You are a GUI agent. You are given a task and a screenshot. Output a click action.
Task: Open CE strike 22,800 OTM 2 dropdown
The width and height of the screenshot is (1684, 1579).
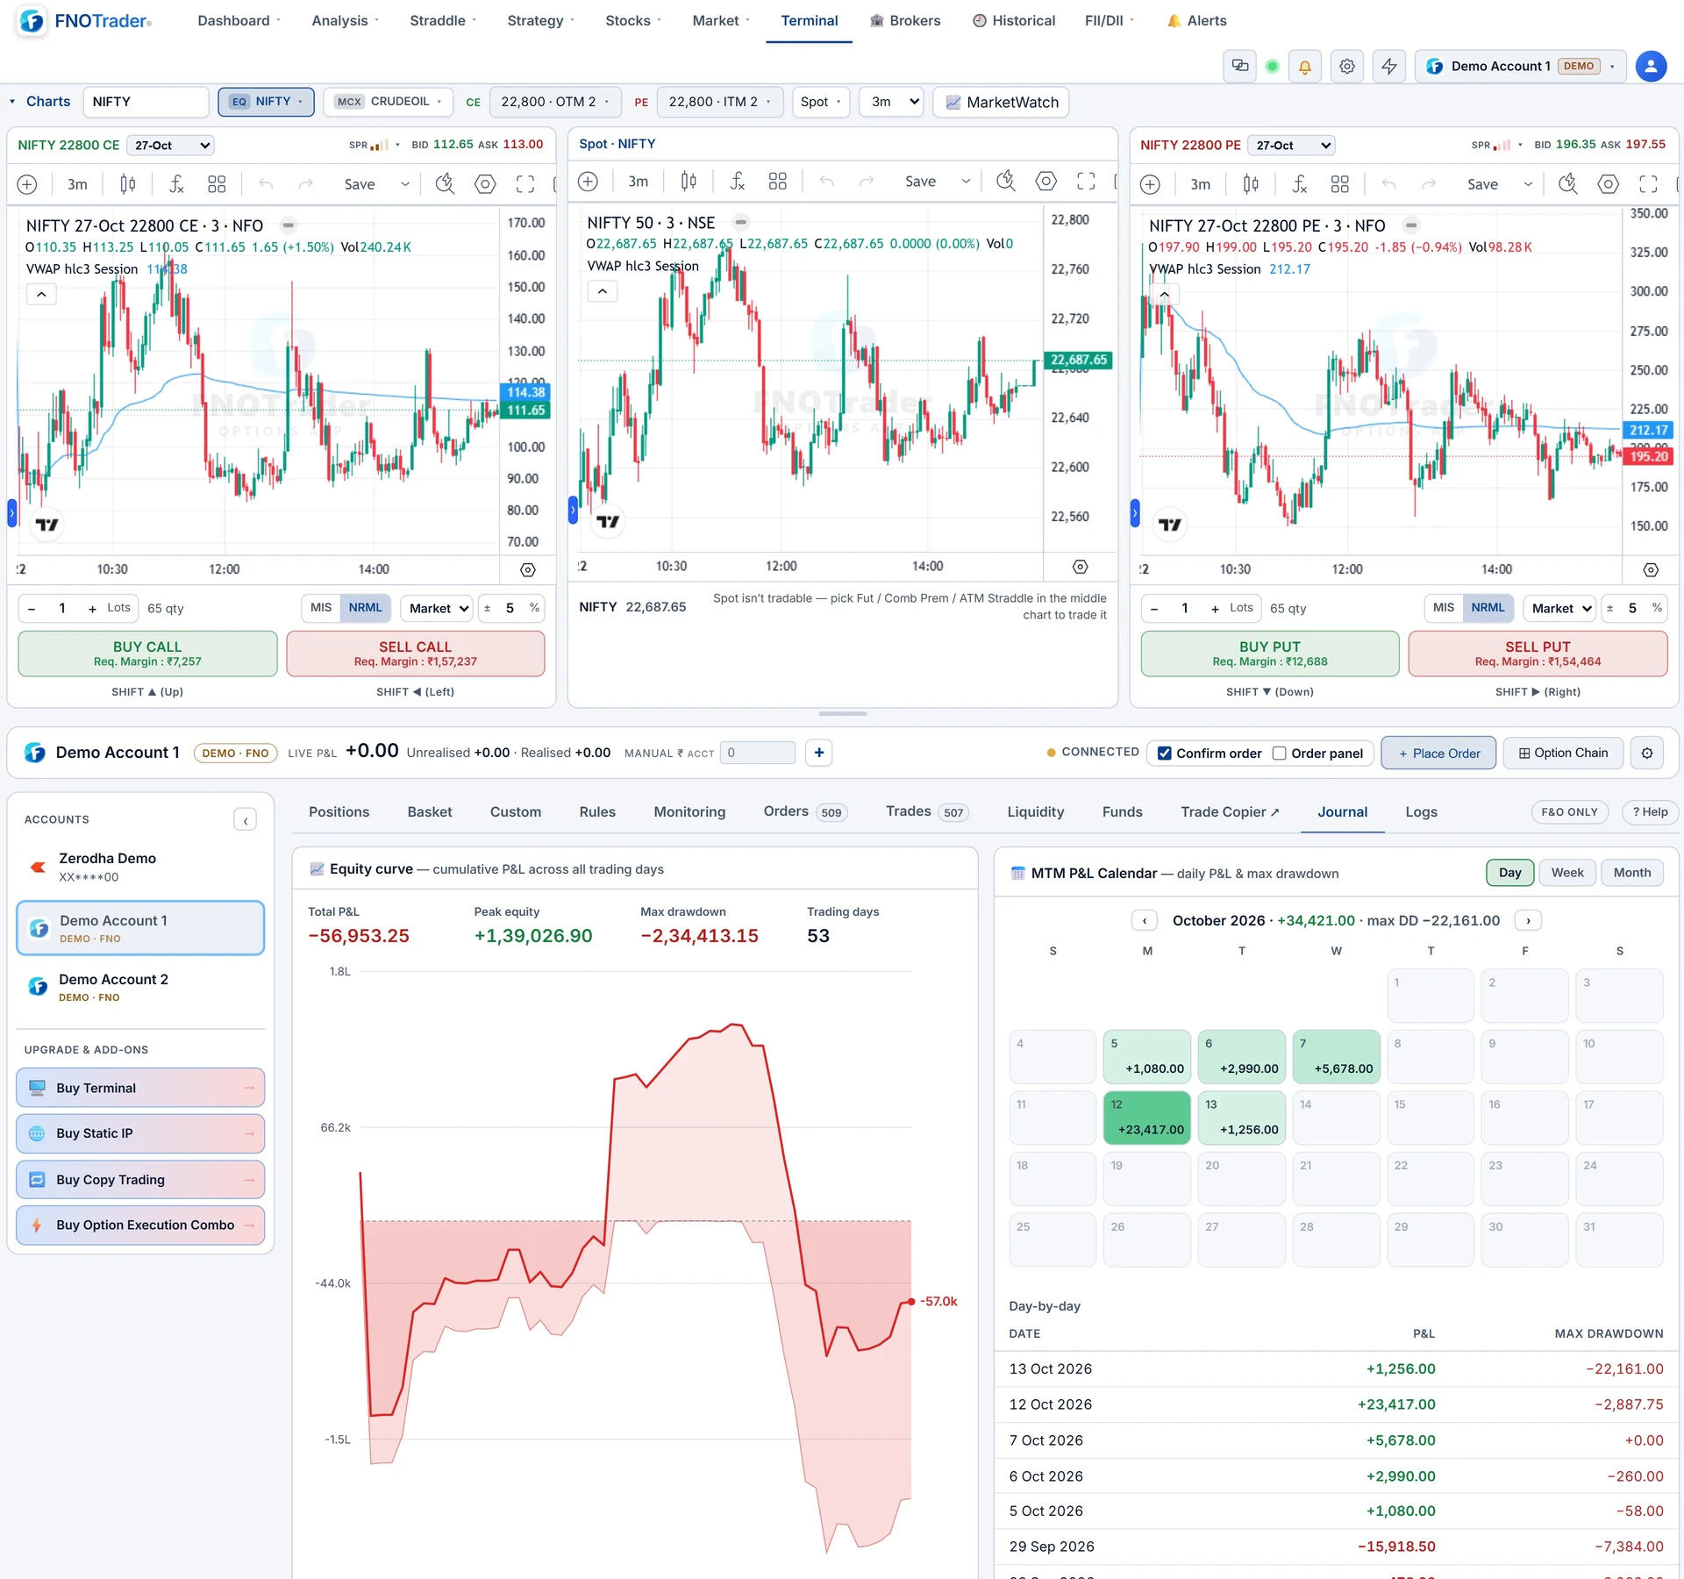point(555,102)
